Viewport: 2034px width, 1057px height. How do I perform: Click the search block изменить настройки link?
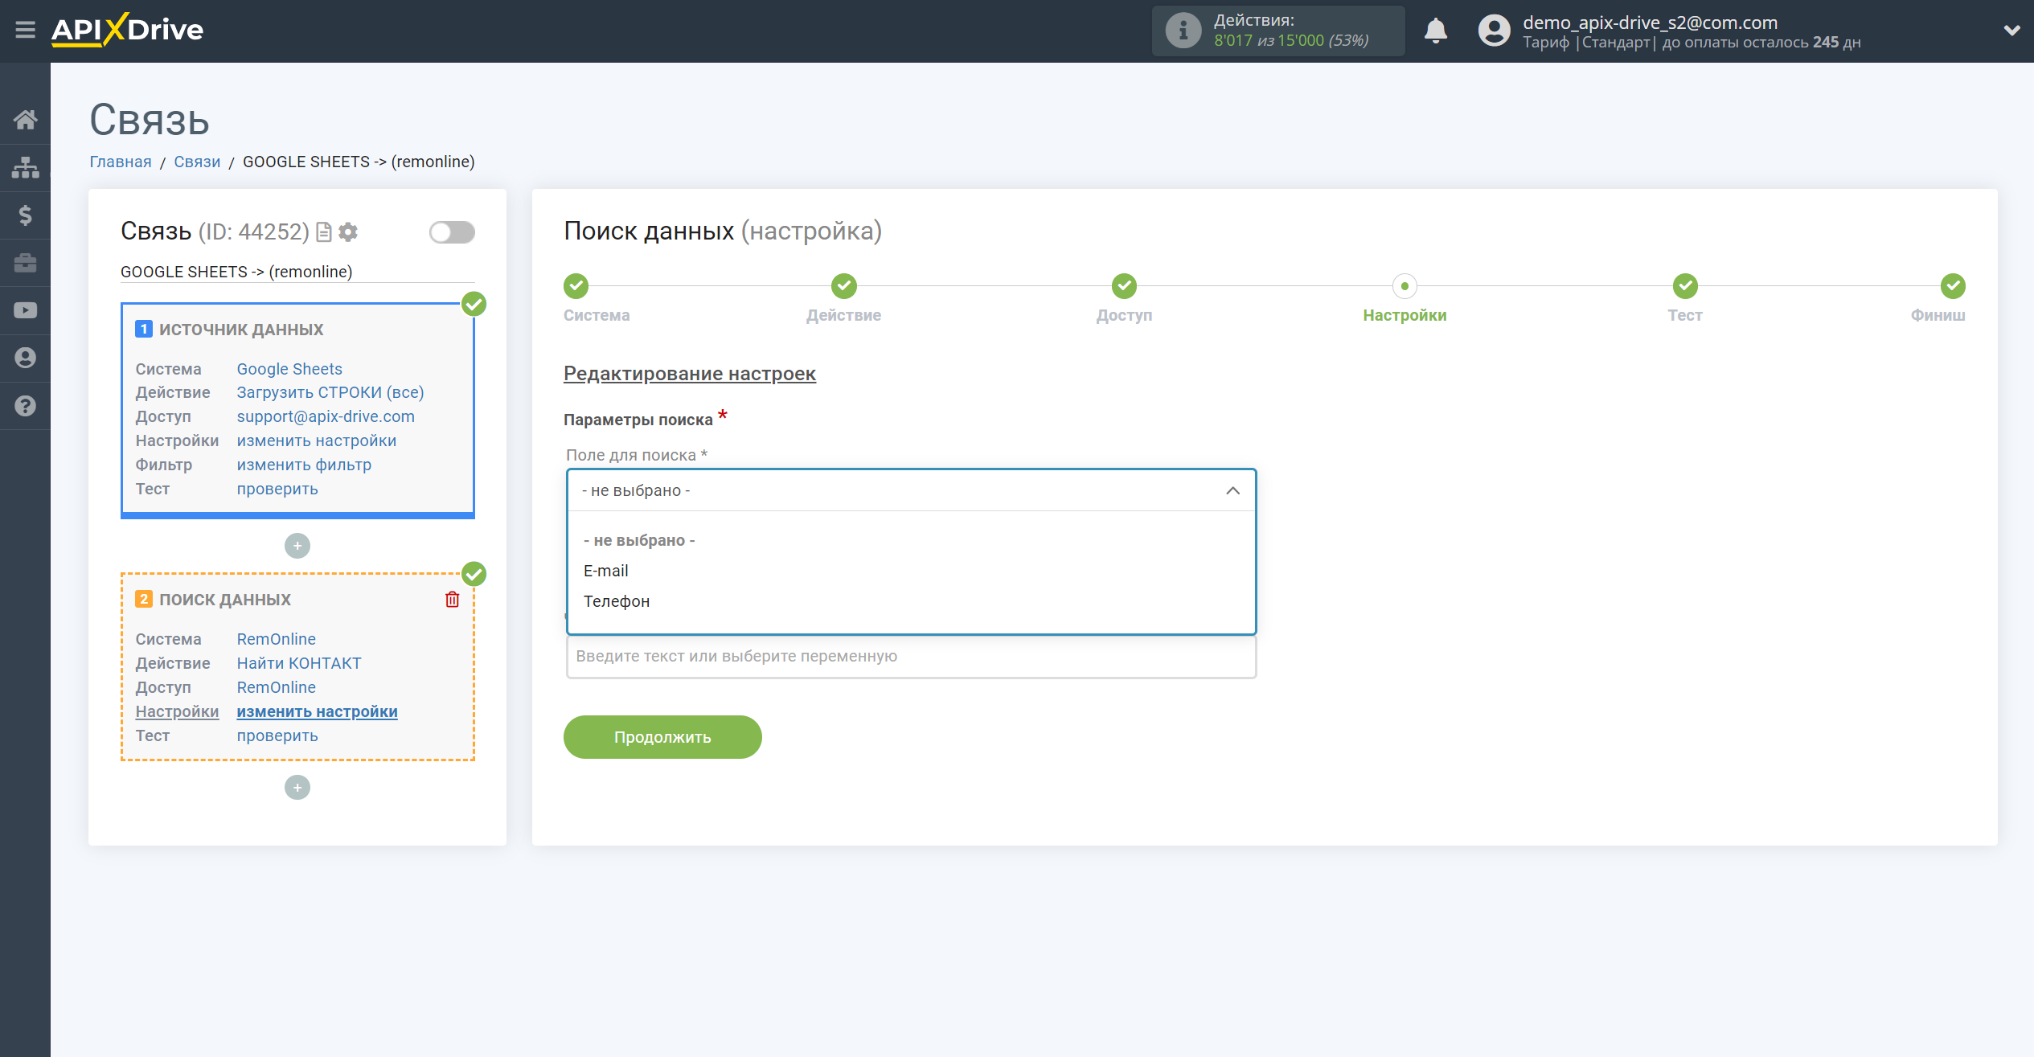coord(317,711)
